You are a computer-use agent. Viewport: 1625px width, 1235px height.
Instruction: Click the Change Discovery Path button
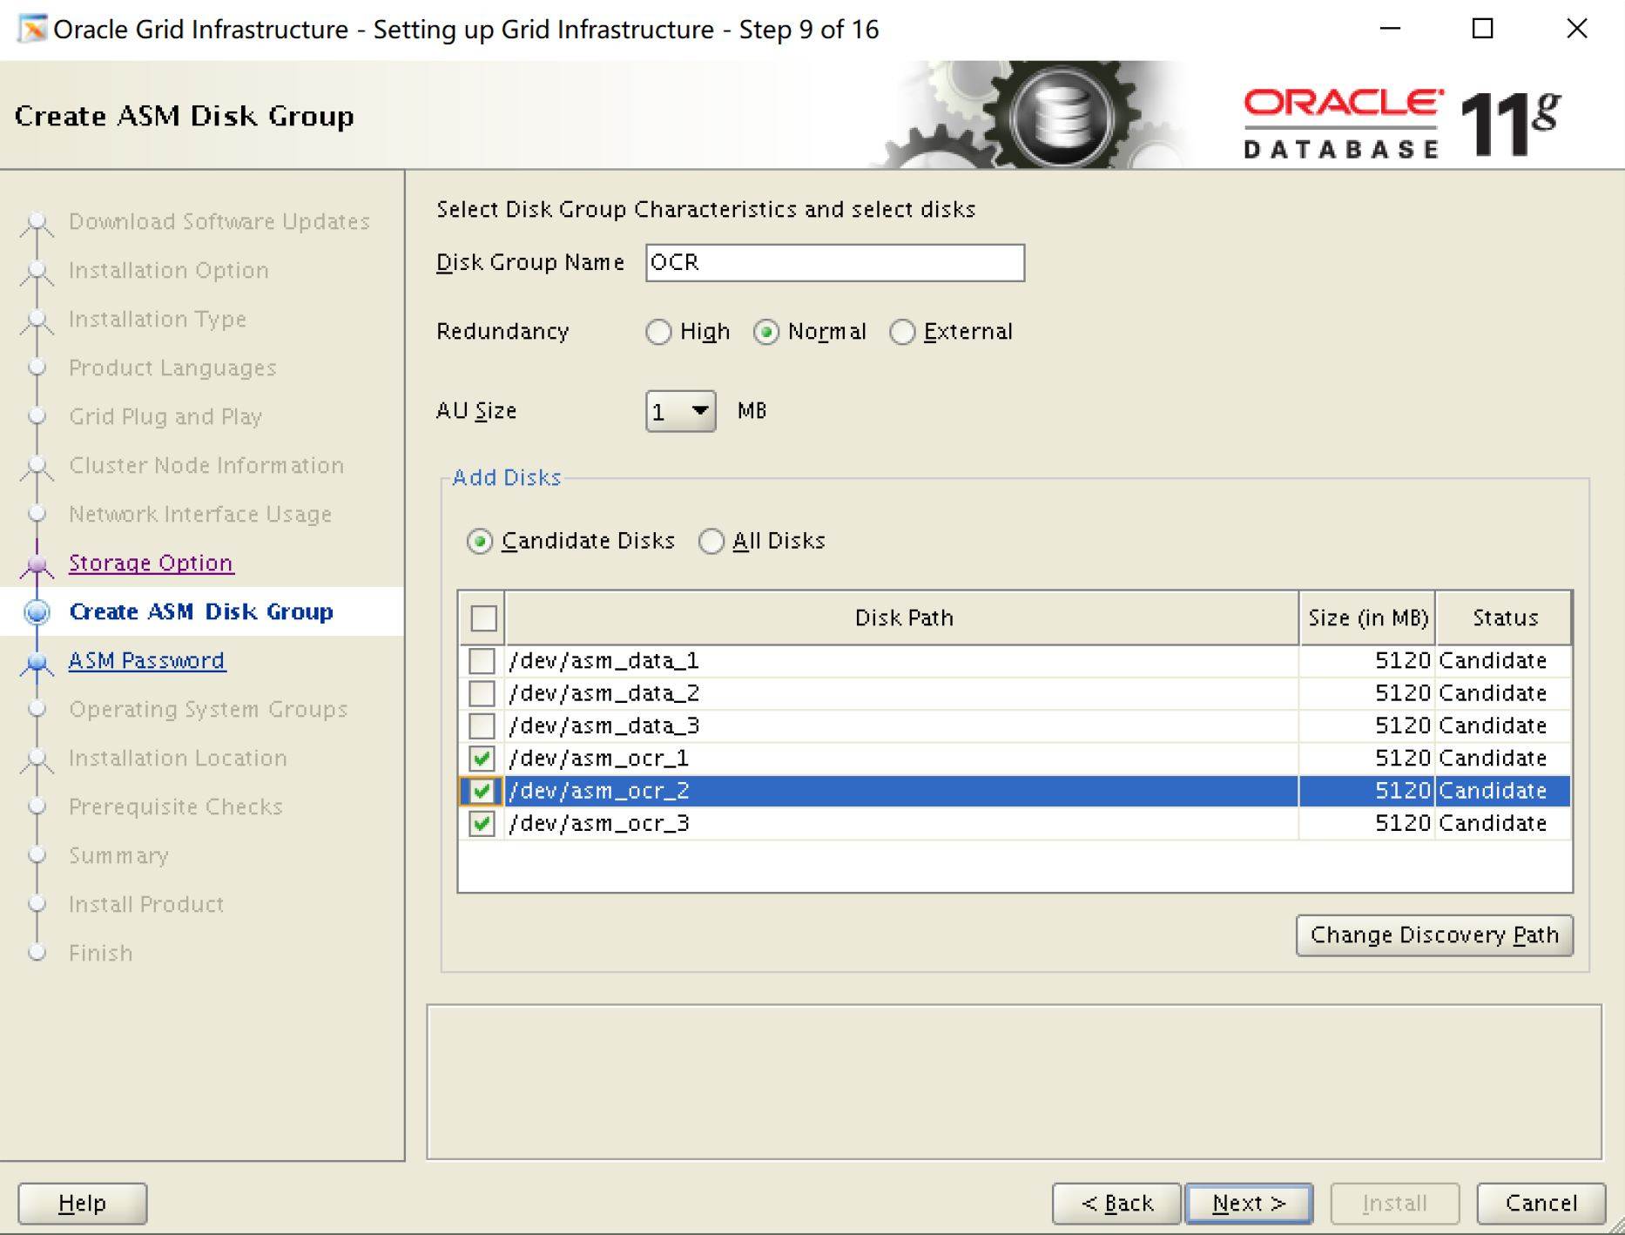point(1434,935)
